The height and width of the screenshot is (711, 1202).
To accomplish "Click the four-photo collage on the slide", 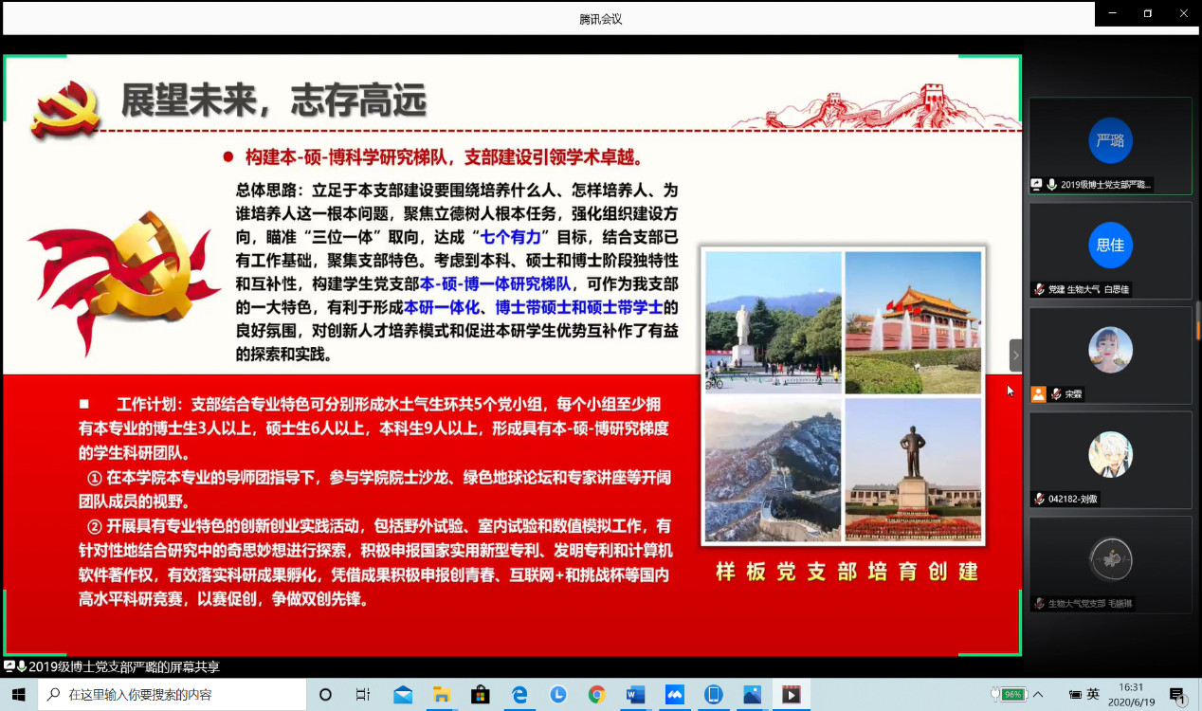I will coord(843,395).
